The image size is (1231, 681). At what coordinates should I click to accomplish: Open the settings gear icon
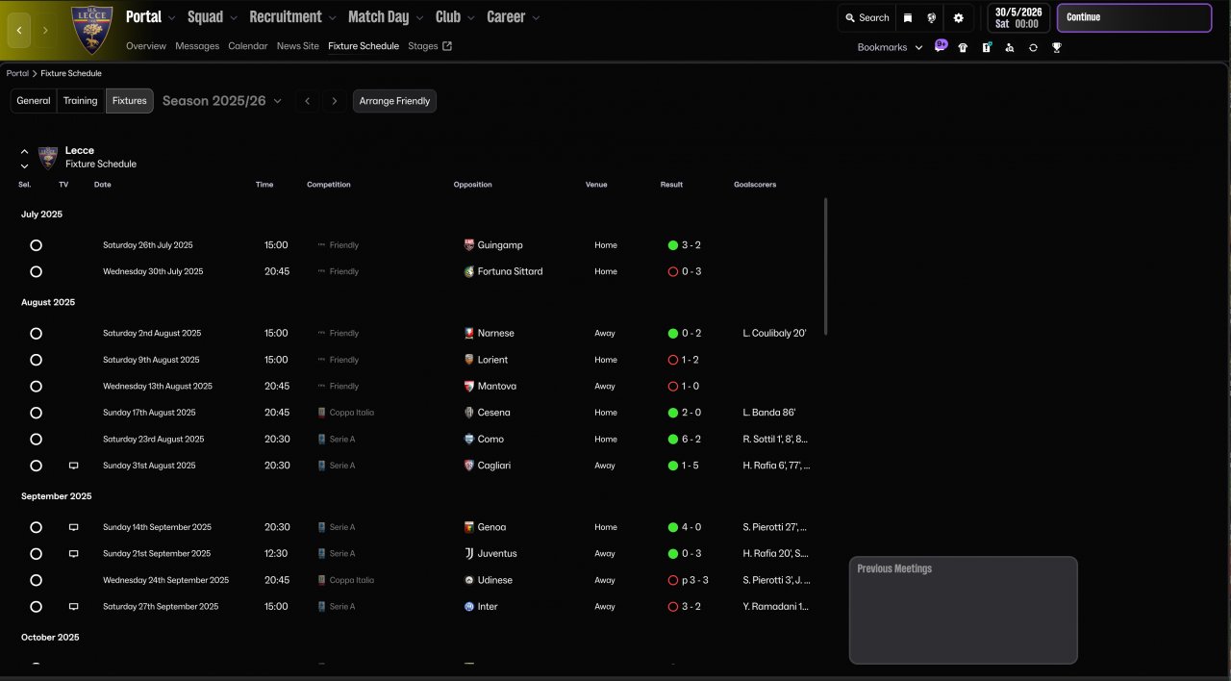[x=958, y=17]
